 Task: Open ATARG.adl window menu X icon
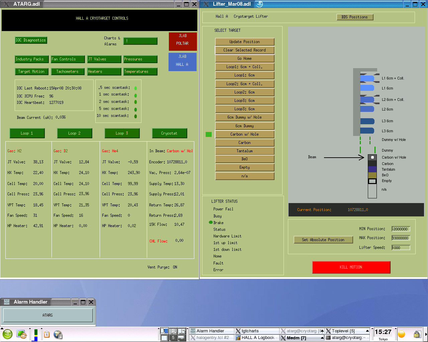click(6, 4)
